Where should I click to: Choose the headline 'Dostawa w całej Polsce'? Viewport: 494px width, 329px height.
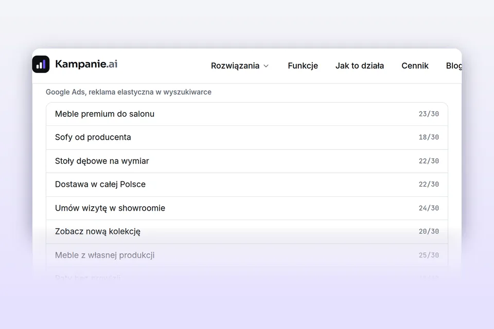pos(100,184)
